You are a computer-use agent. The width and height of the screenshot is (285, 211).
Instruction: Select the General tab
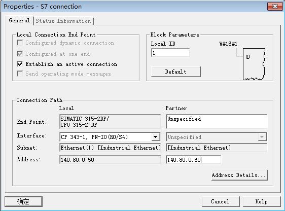(x=19, y=20)
